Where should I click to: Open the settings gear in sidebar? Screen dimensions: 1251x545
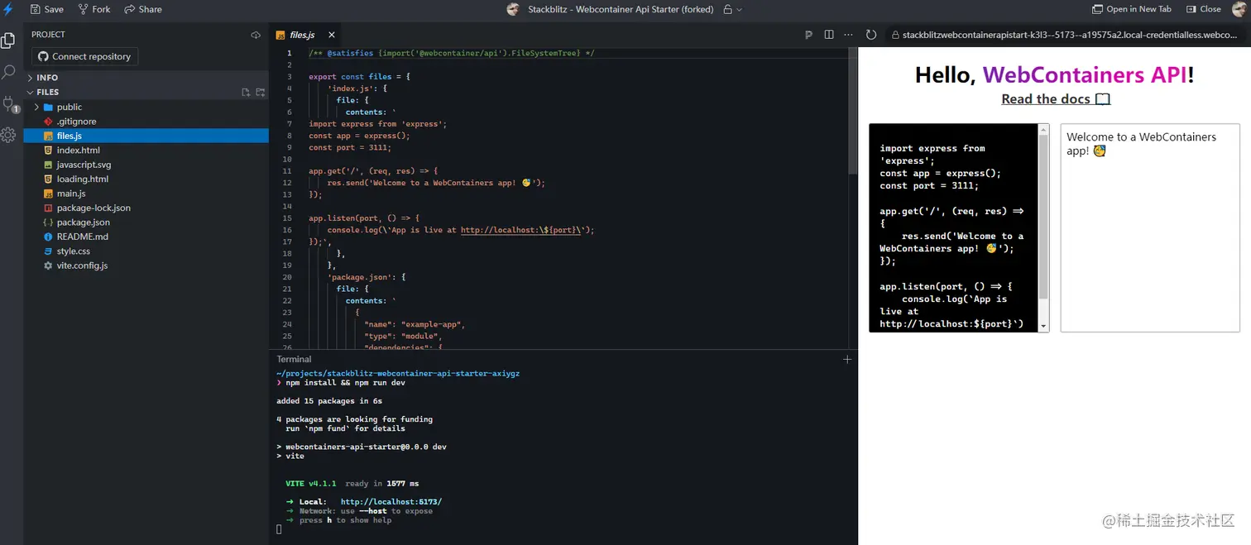8,135
